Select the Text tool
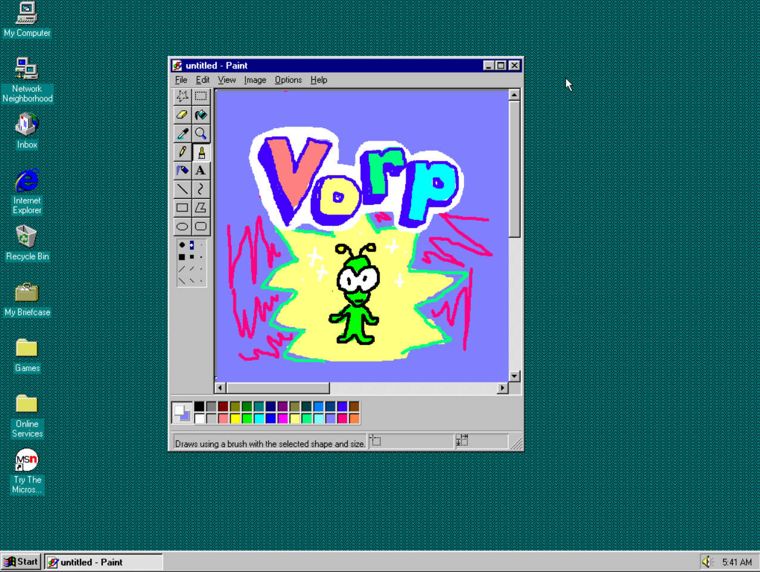The height and width of the screenshot is (572, 760). (x=201, y=170)
